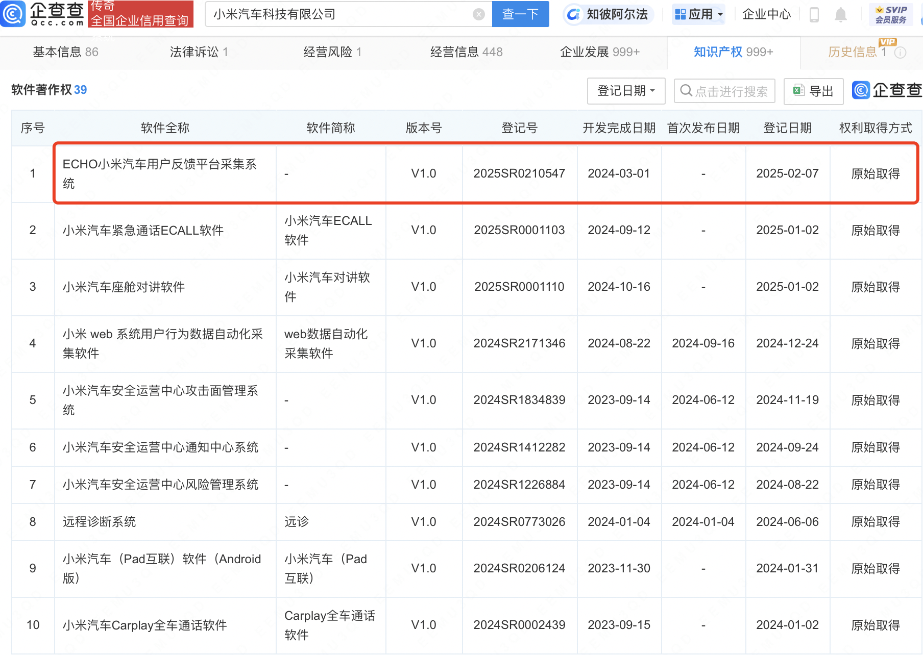923x655 pixels.
Task: Open the 经营信息 tab
Action: [466, 52]
